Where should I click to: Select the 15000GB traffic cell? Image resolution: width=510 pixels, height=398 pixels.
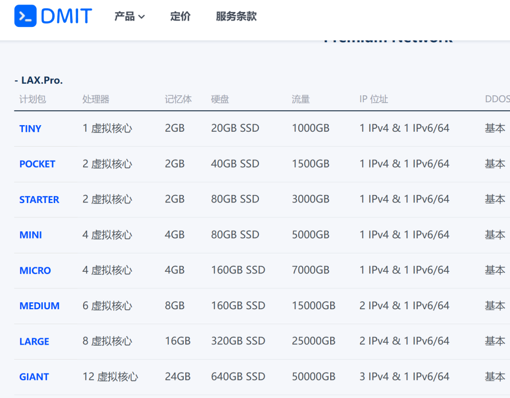pos(314,306)
